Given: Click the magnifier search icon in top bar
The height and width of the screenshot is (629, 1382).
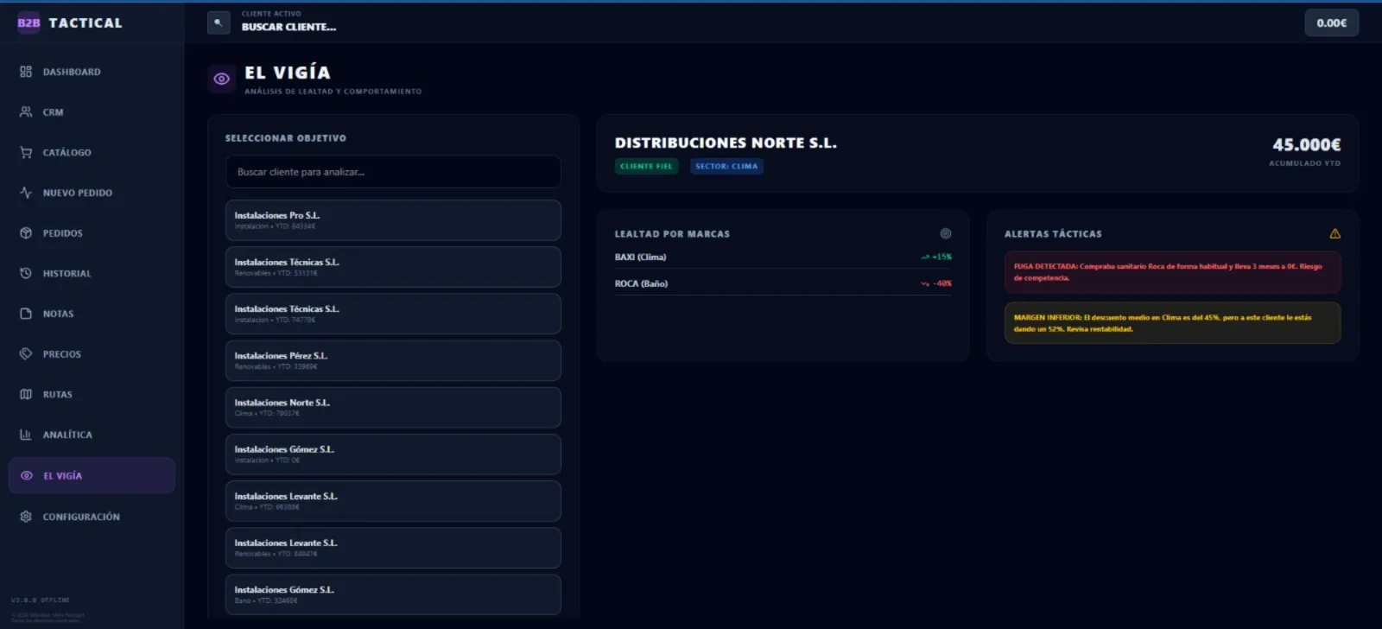Looking at the screenshot, I should pos(219,22).
